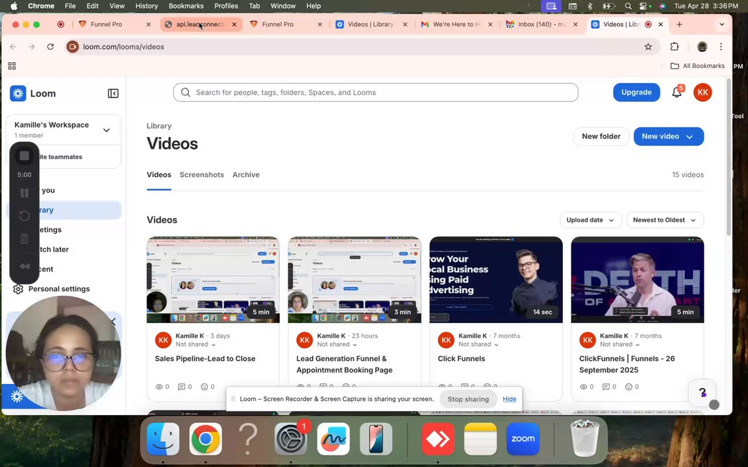
Task: Open a new Chrome tab
Action: (679, 24)
